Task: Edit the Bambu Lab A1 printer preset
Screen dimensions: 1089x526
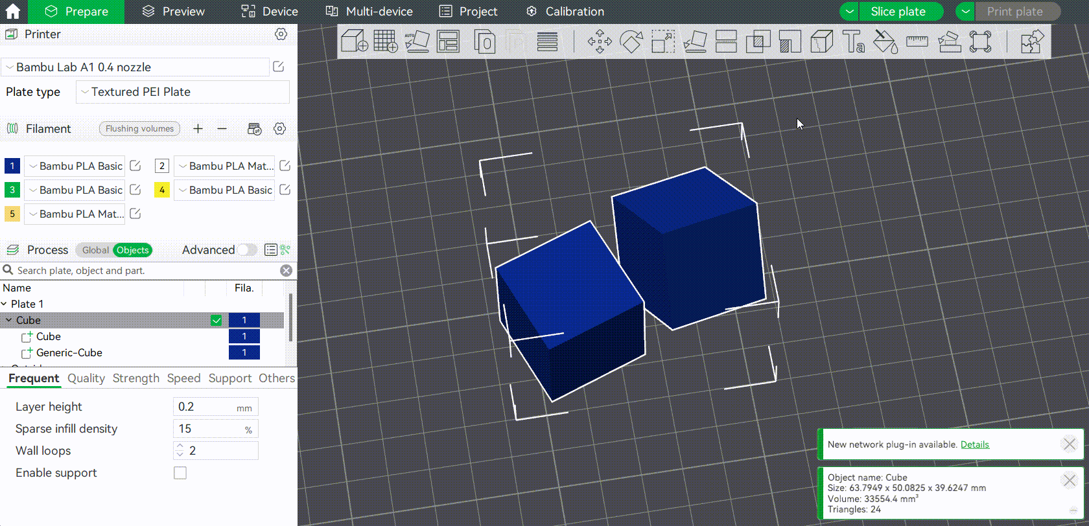Action: [279, 67]
